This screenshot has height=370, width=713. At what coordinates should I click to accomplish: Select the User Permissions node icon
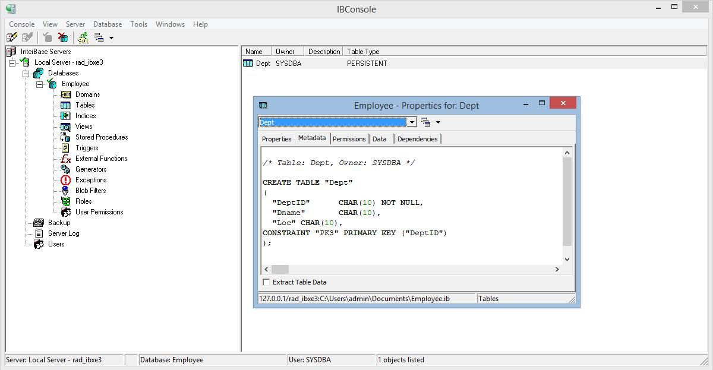(65, 212)
